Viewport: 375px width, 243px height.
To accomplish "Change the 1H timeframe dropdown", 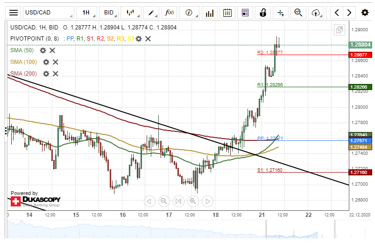I will click(x=86, y=13).
